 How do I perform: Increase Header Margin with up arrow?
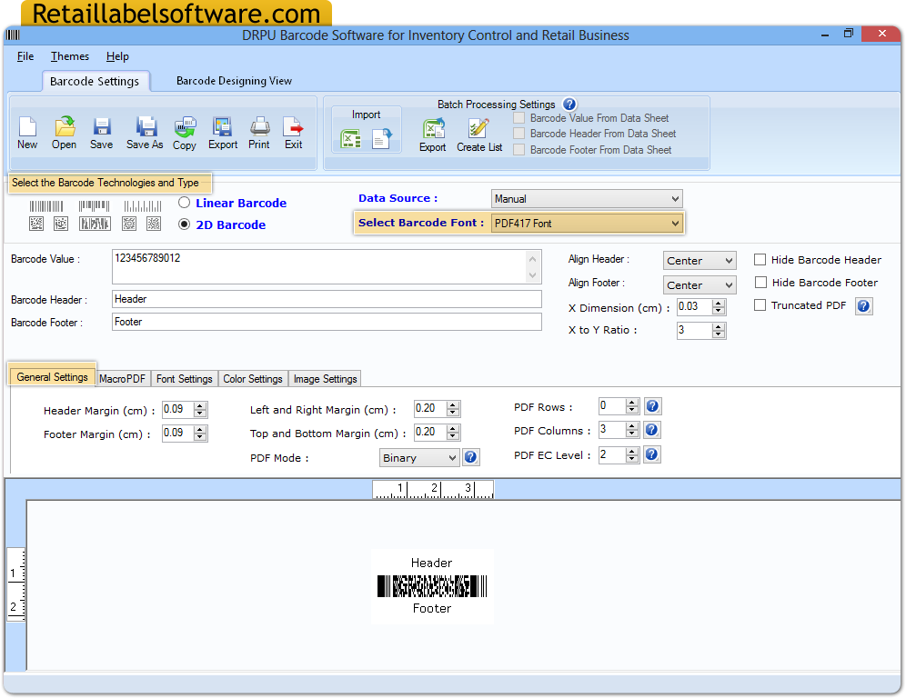[200, 406]
